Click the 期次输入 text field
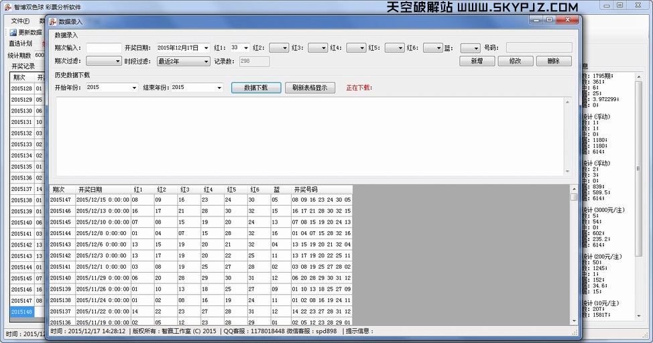653x343 pixels. click(x=103, y=48)
